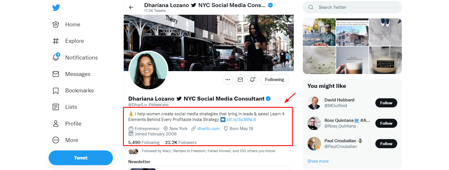Compose a new Tweet
Viewport: 449px width, 170px height.
[x=80, y=158]
